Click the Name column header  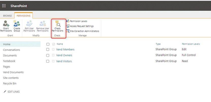tap(60, 44)
